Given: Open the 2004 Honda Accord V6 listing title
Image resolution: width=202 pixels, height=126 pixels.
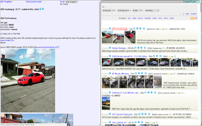Looking at the screenshot, I should (x=129, y=56).
